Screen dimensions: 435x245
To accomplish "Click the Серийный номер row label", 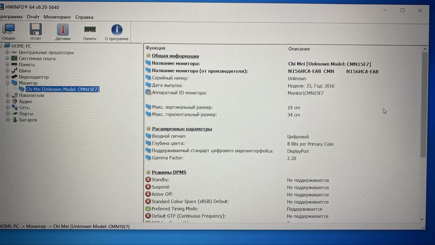I will pos(170,78).
